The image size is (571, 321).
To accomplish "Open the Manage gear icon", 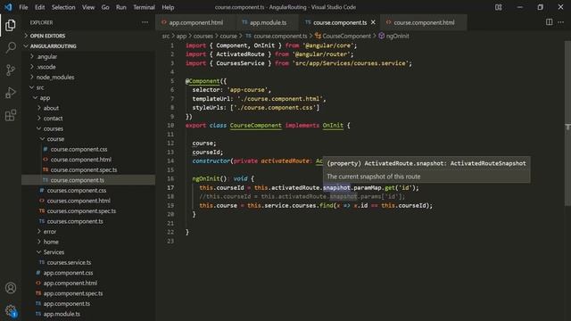I will point(11,311).
